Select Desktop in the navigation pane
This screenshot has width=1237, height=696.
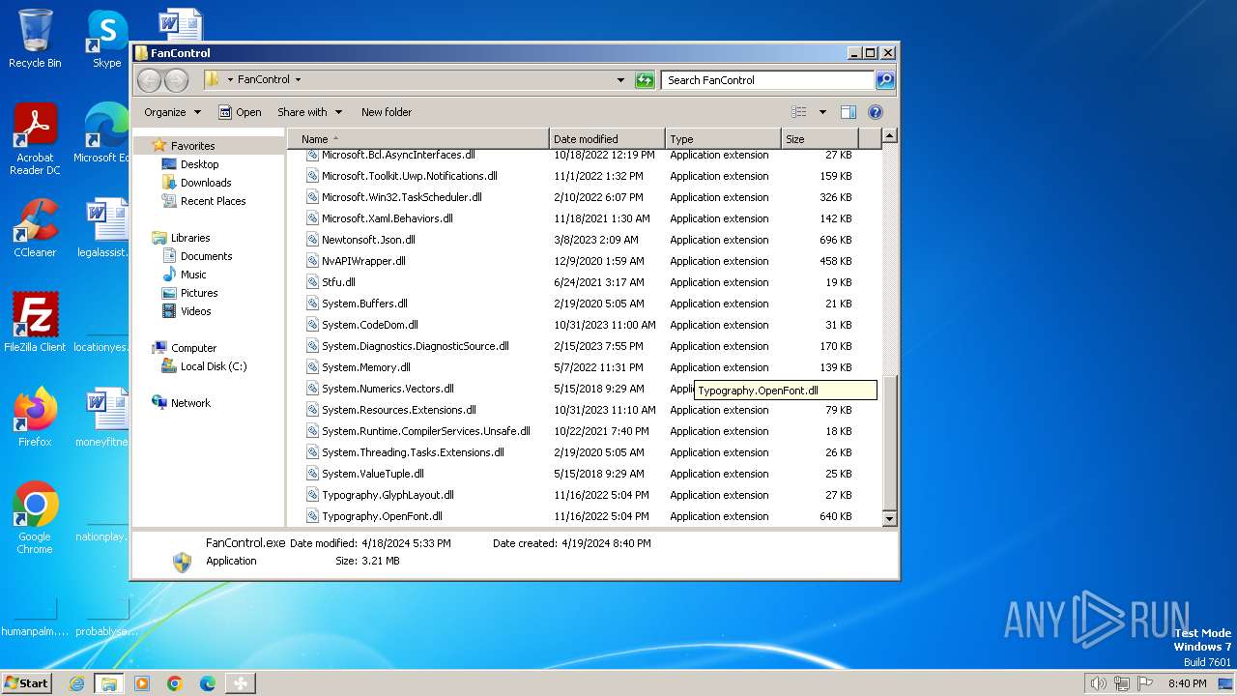[x=199, y=164]
